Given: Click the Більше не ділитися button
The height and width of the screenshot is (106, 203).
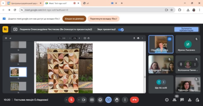Looking at the screenshot, I should pos(74,19).
